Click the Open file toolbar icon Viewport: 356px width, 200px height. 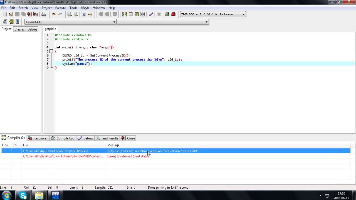(11, 14)
